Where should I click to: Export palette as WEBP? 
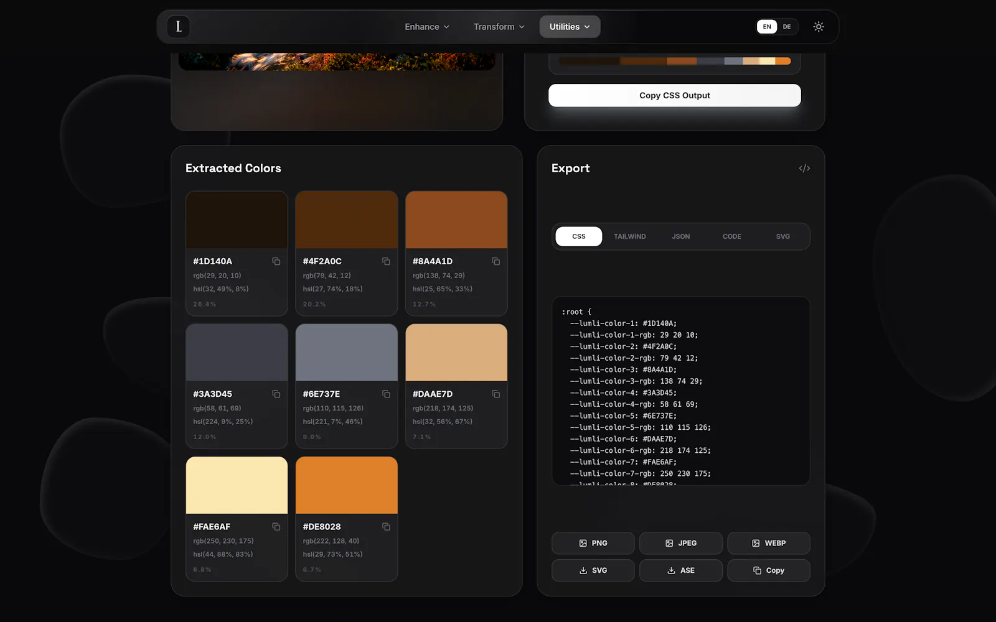tap(769, 543)
